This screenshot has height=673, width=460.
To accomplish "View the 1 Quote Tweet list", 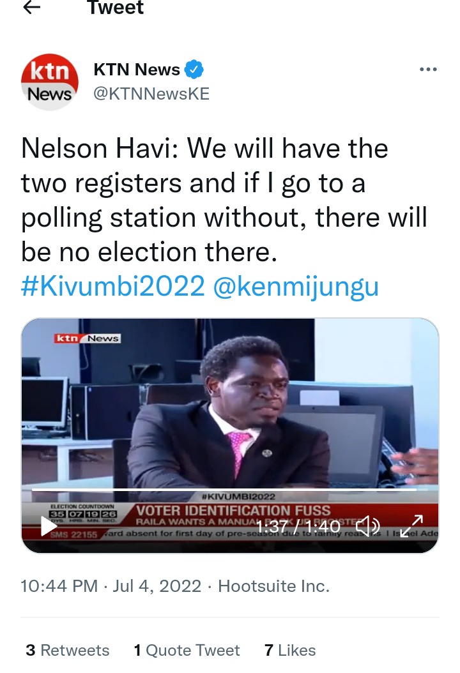I will 187,650.
